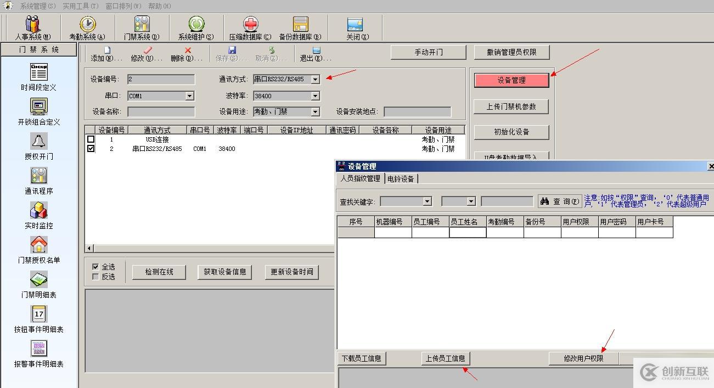714x388 pixels.
Task: Click the 添加 new device icon
Action: coord(108,50)
